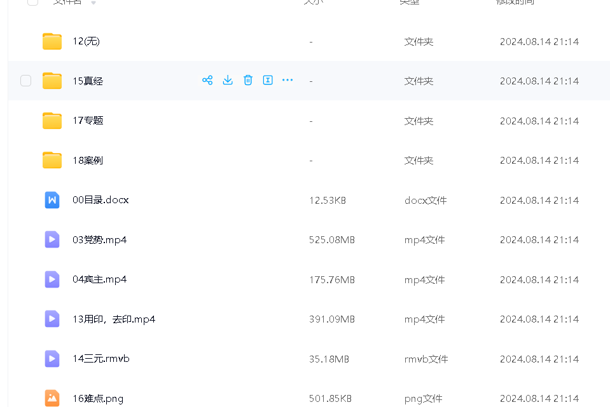Open the 18案例 folder by name
Viewport: 610px width, 407px height.
tap(88, 161)
